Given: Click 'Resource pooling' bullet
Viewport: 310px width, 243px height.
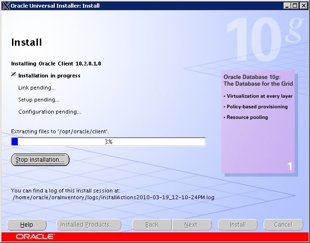Looking at the screenshot, I should [246, 117].
